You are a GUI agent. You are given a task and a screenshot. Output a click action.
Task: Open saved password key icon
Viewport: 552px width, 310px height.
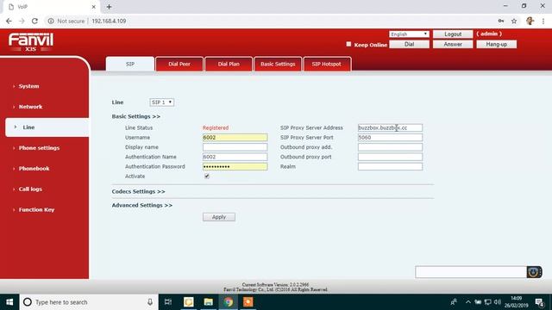click(500, 21)
